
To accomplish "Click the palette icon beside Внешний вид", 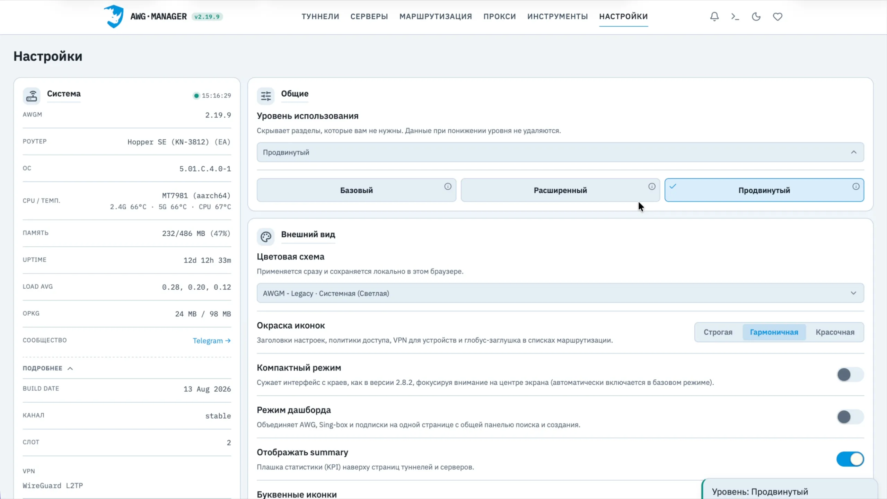I will (x=266, y=237).
